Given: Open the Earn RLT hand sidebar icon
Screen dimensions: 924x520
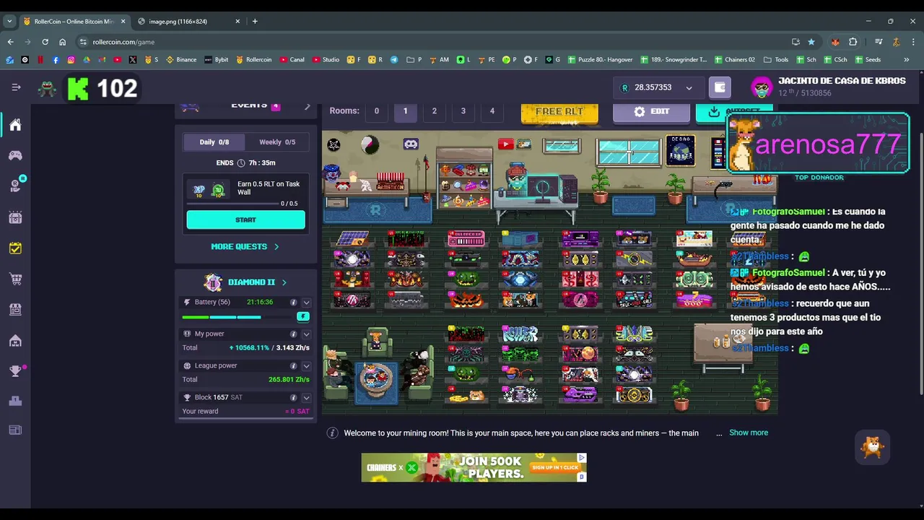Looking at the screenshot, I should pyautogui.click(x=15, y=186).
